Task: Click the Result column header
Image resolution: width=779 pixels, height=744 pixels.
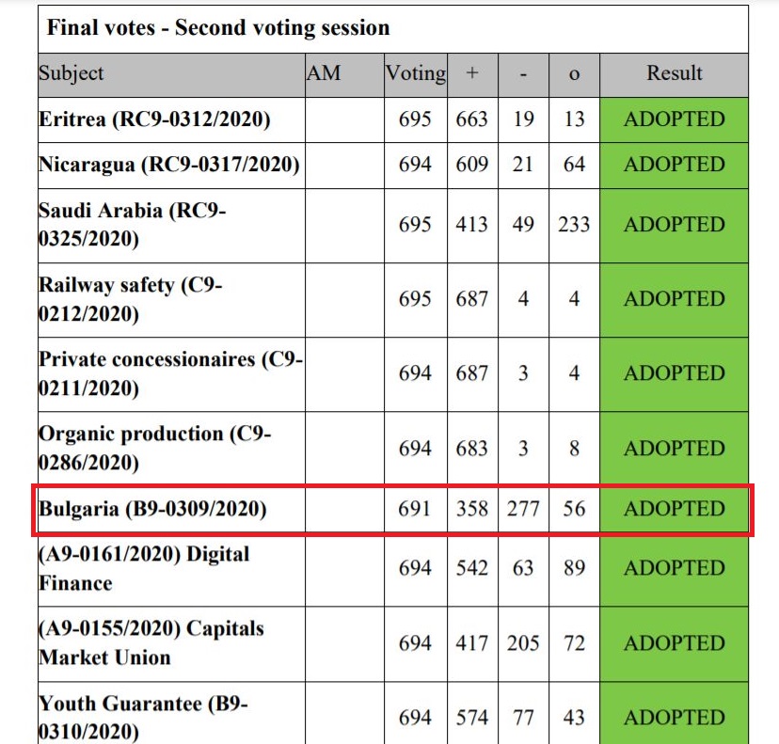Action: pyautogui.click(x=674, y=75)
